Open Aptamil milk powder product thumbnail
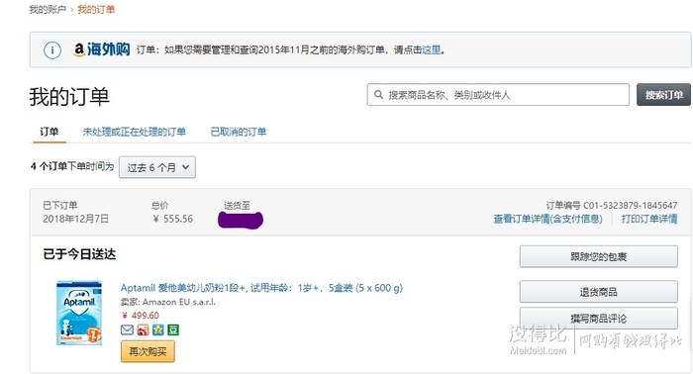693x374 pixels. coord(79,313)
